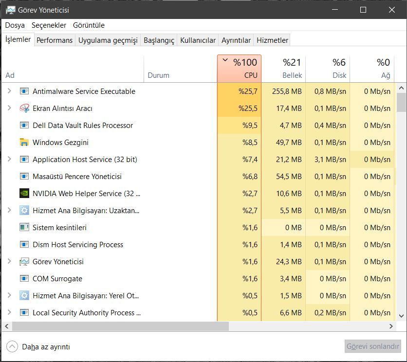The image size is (407, 362).
Task: Expand the Ekran Alıntısı Aracı row
Action: [x=9, y=108]
